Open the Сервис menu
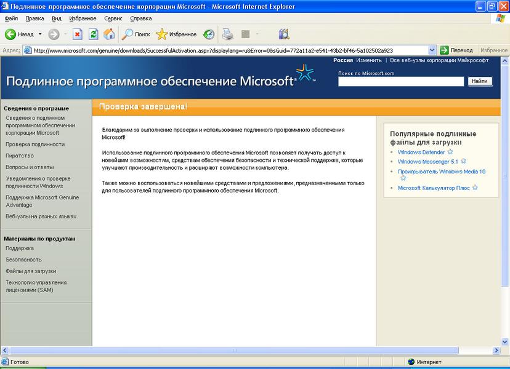This screenshot has width=510, height=369. [x=113, y=18]
